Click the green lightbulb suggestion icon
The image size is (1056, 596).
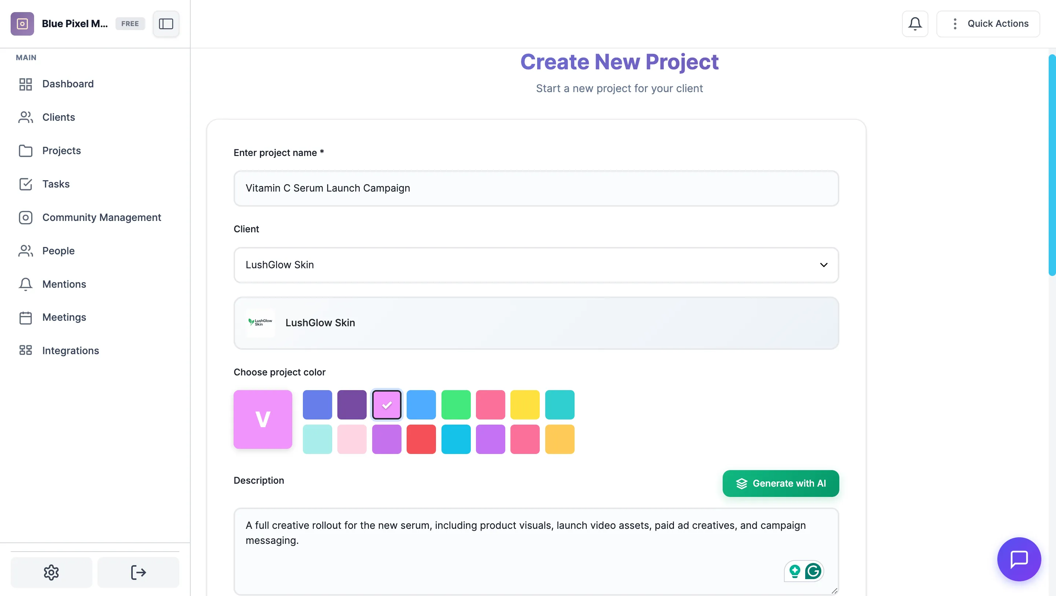[x=795, y=571]
